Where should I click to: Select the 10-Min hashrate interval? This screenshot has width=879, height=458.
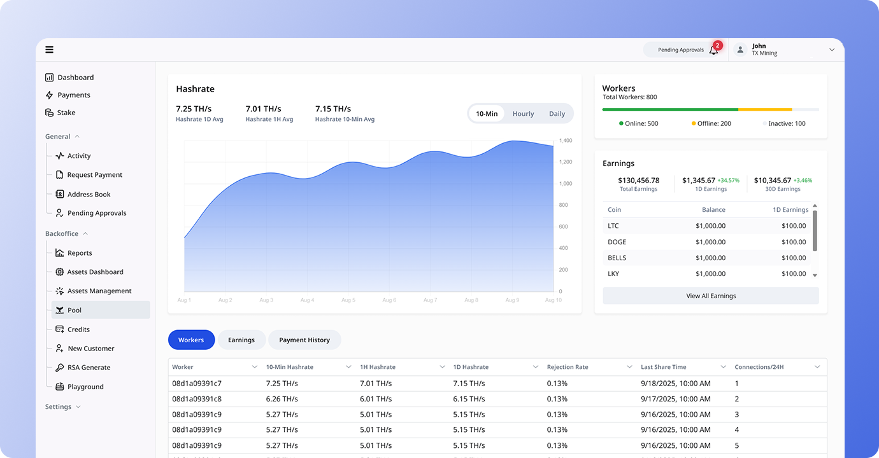point(487,114)
